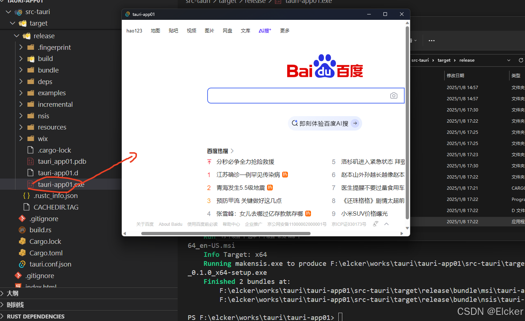
Task: Select 图片 on the Baidu navigation bar
Action: (x=209, y=31)
